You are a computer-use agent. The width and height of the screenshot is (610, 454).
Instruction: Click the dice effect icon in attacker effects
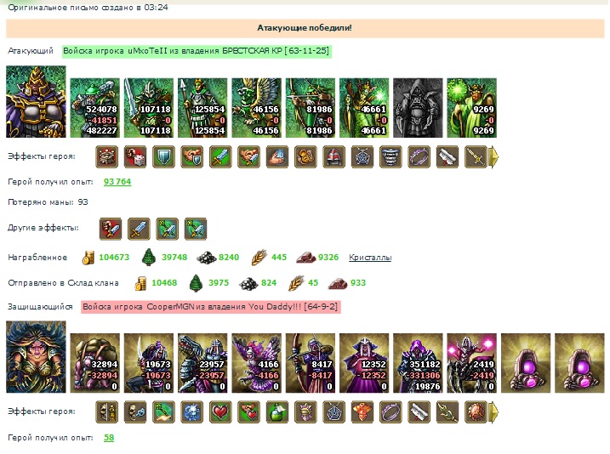click(135, 156)
